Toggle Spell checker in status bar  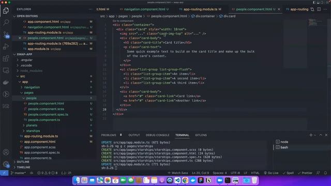[x=288, y=173]
